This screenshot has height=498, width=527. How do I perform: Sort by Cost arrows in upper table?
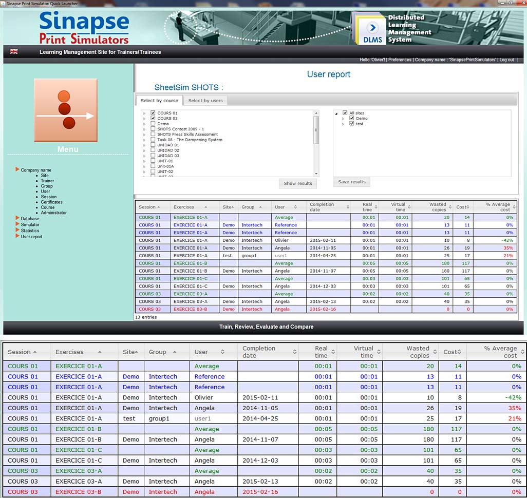[468, 207]
